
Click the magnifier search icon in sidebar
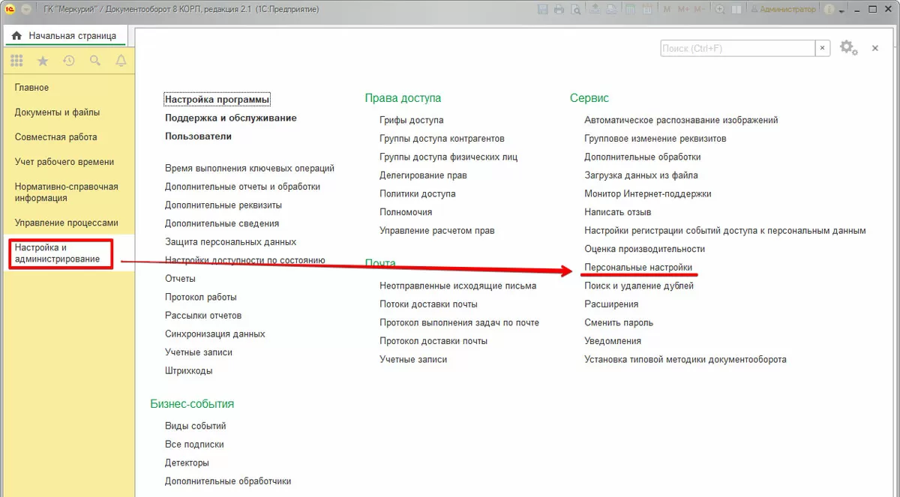pos(94,61)
